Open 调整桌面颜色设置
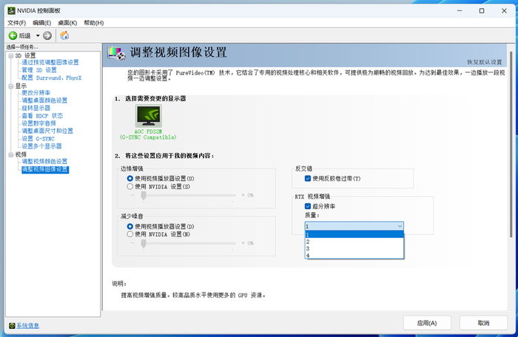This screenshot has width=518, height=337. point(44,101)
